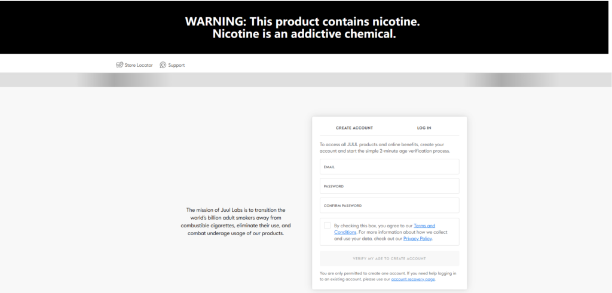The height and width of the screenshot is (293, 612).
Task: Focus the Password input field
Action: tap(389, 186)
